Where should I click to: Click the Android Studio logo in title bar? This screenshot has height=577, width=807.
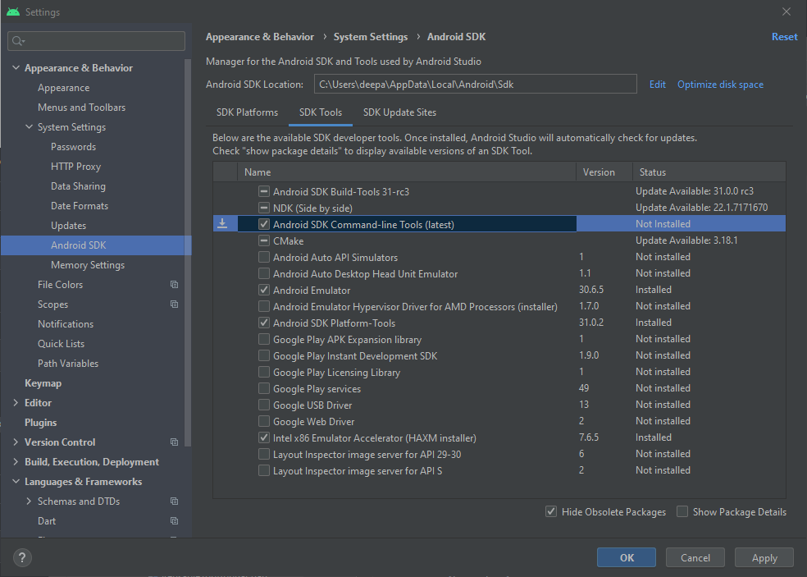tap(13, 11)
